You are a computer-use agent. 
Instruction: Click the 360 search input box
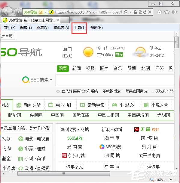115,80
